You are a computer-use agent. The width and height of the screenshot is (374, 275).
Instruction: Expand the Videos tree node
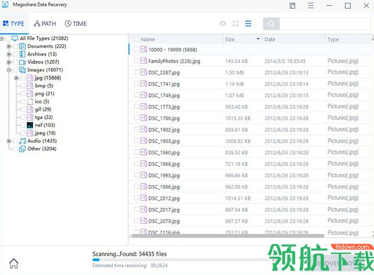pos(9,62)
